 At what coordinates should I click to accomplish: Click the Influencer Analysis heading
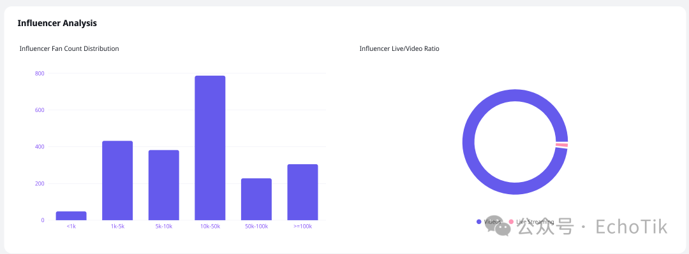57,24
